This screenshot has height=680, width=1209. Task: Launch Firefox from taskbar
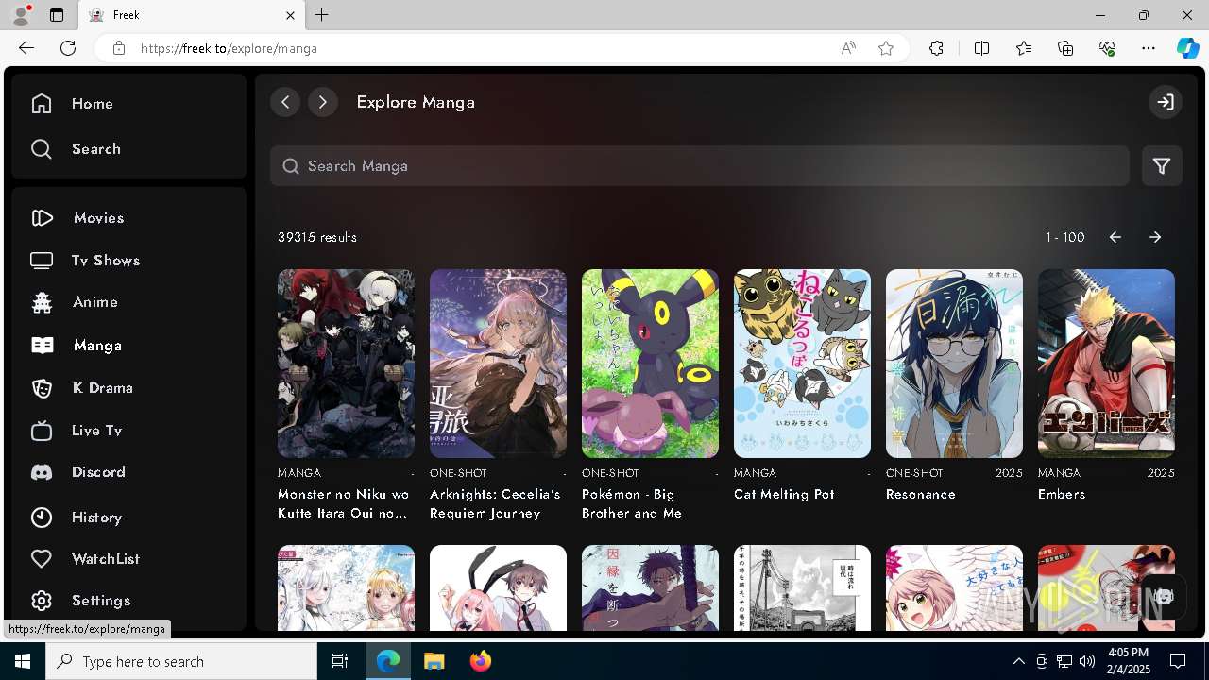tap(481, 661)
